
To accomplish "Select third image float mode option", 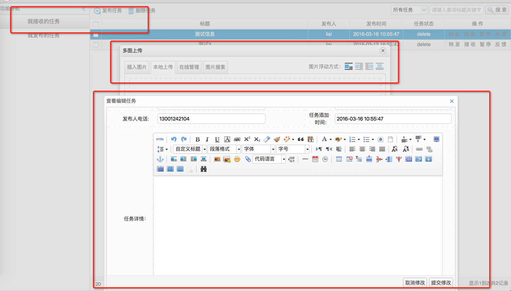I will [x=369, y=66].
